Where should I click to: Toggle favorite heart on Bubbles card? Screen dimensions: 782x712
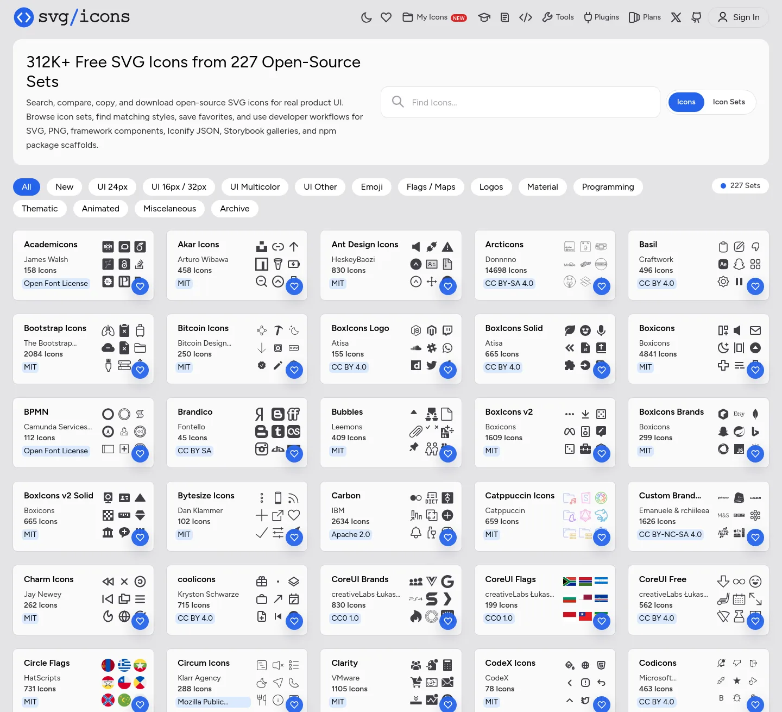[448, 454]
